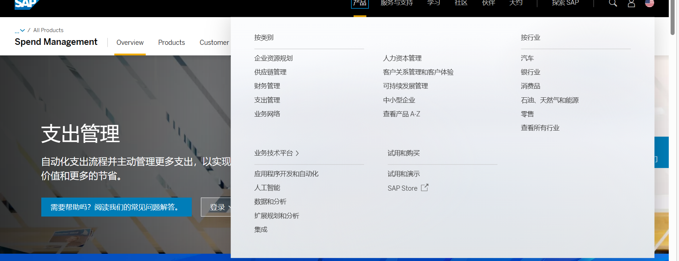The image size is (679, 261).
Task: Select the US flag country icon
Action: (649, 3)
